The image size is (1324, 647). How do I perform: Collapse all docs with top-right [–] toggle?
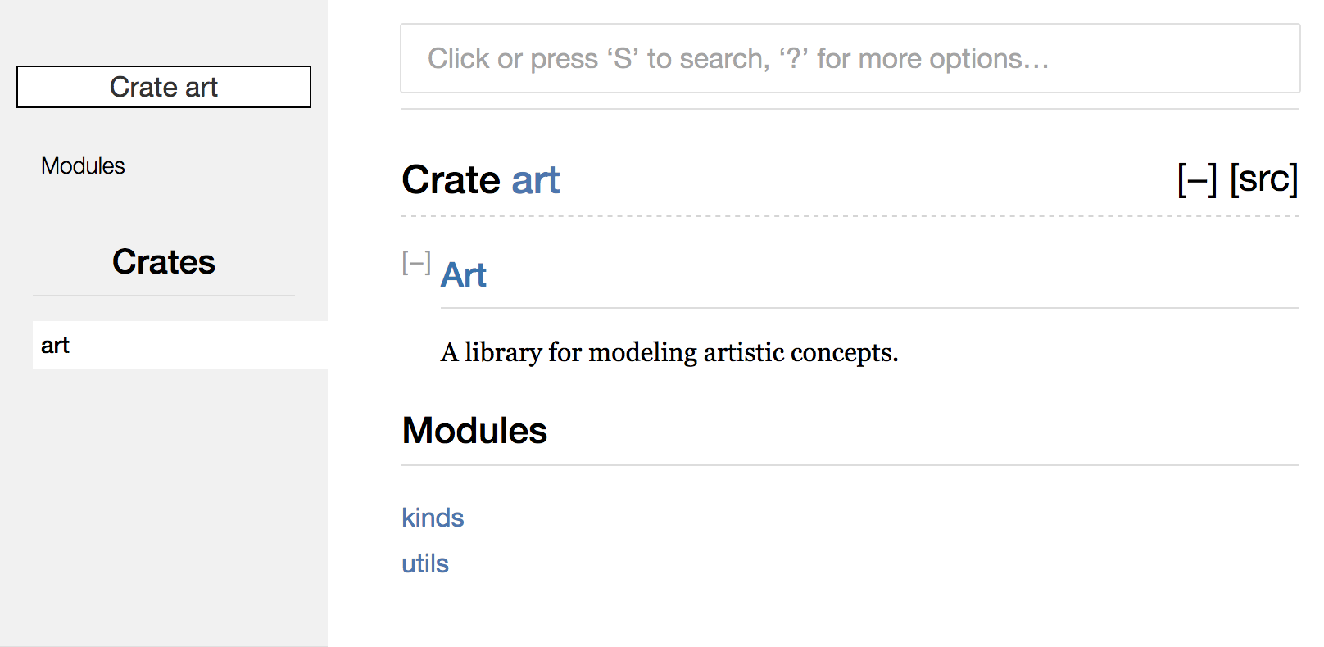pyautogui.click(x=1196, y=179)
